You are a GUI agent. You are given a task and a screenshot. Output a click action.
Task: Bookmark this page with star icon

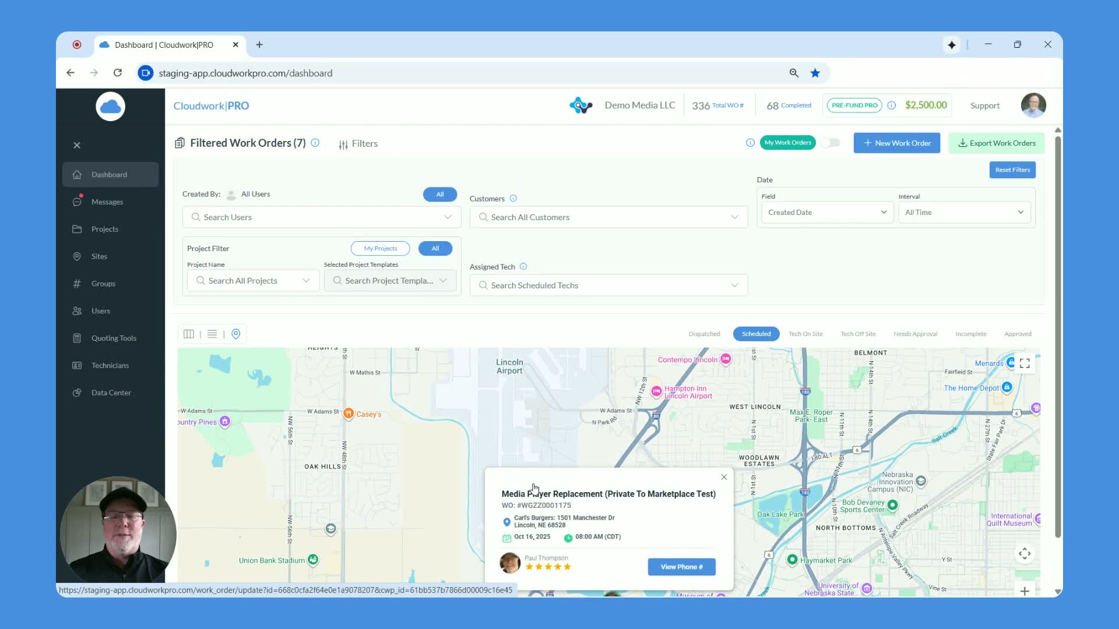[815, 73]
